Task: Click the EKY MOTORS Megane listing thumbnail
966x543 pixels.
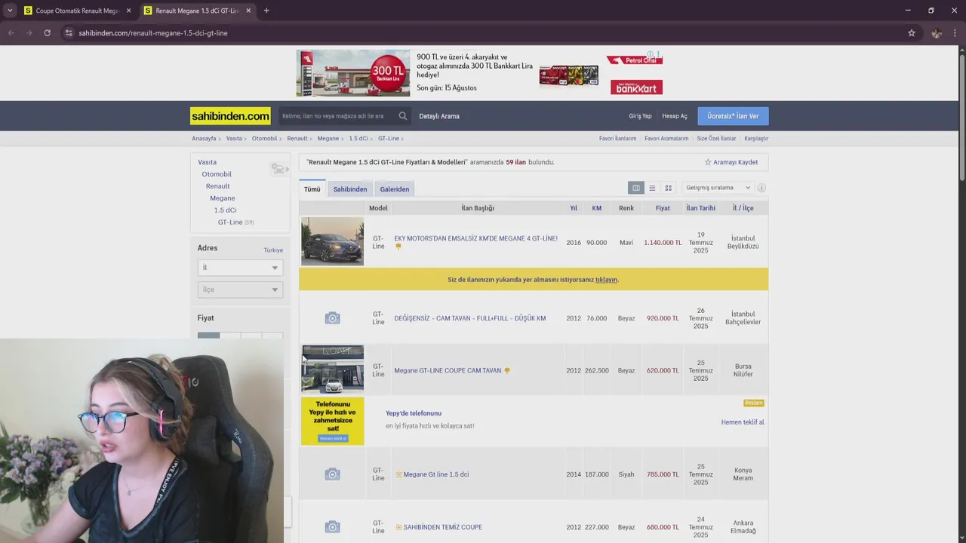Action: tap(332, 241)
